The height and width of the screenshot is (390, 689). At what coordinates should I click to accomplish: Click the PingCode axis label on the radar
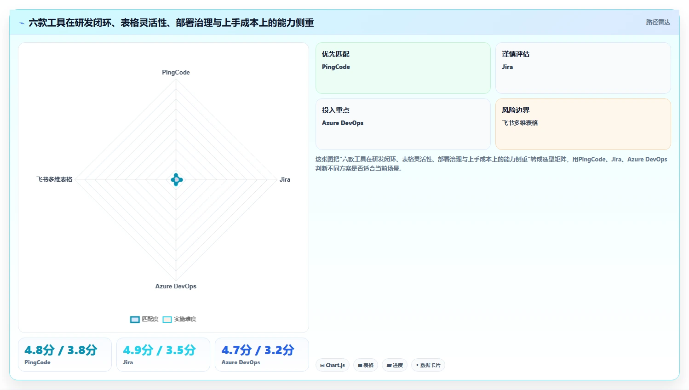coord(176,72)
